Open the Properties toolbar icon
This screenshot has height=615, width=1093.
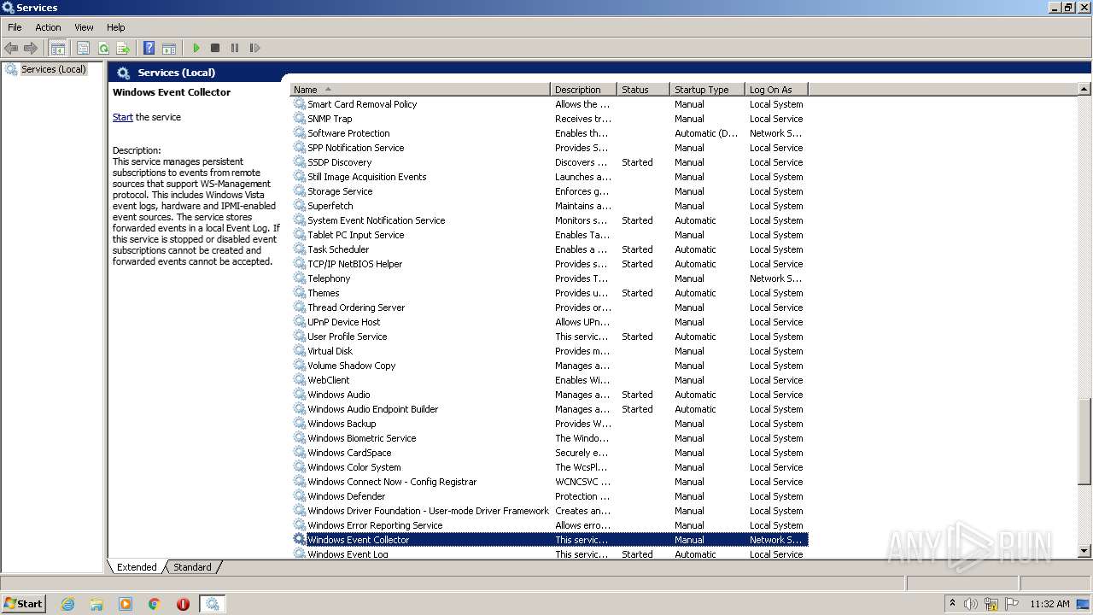coord(83,48)
